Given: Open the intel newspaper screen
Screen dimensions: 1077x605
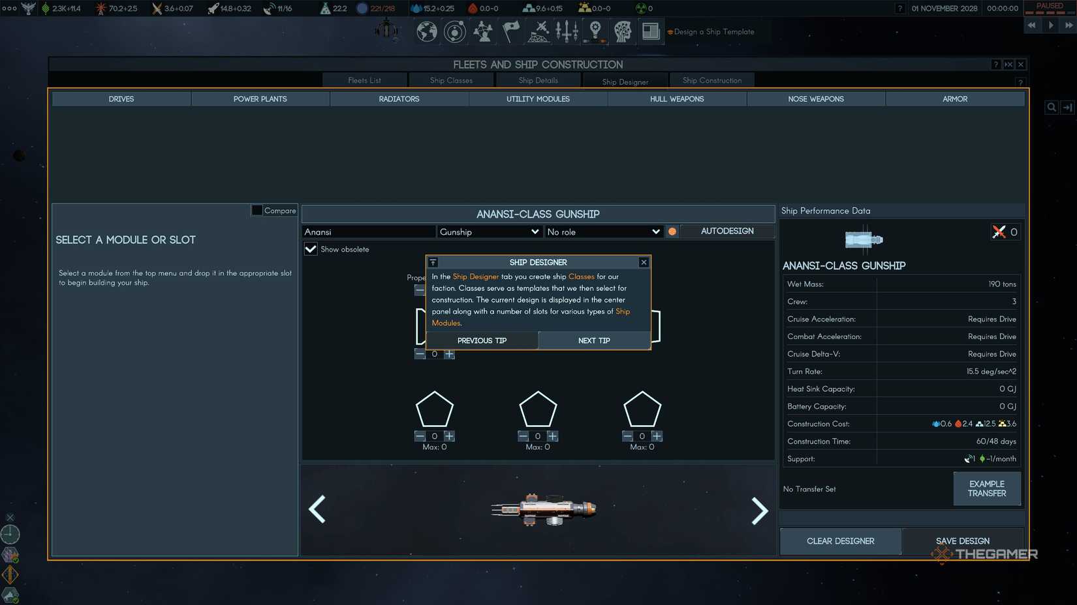Looking at the screenshot, I should coord(651,31).
